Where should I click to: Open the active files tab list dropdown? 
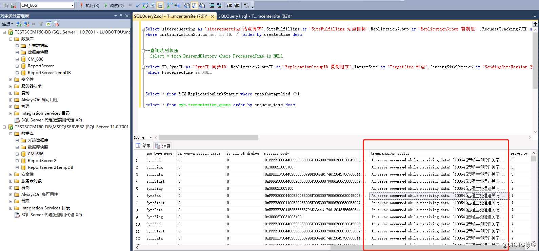(x=535, y=16)
